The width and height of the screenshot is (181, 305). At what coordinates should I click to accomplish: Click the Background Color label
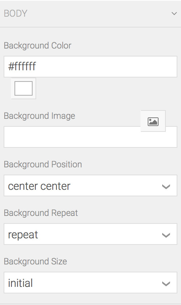tap(38, 46)
